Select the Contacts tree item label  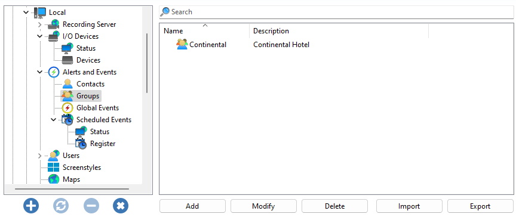tap(91, 84)
